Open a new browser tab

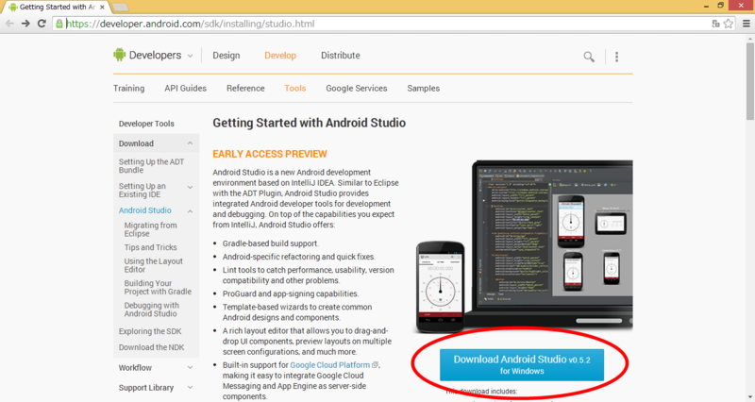[x=121, y=8]
